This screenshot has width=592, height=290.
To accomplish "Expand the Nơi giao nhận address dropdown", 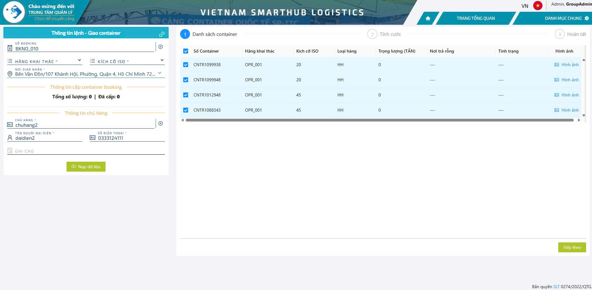I will pos(160,73).
